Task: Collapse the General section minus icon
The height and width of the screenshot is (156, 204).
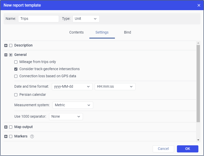Action: point(6,55)
